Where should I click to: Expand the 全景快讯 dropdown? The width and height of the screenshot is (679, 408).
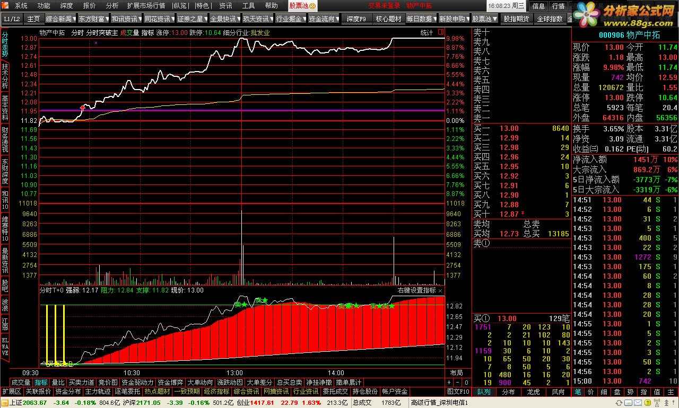[x=239, y=19]
